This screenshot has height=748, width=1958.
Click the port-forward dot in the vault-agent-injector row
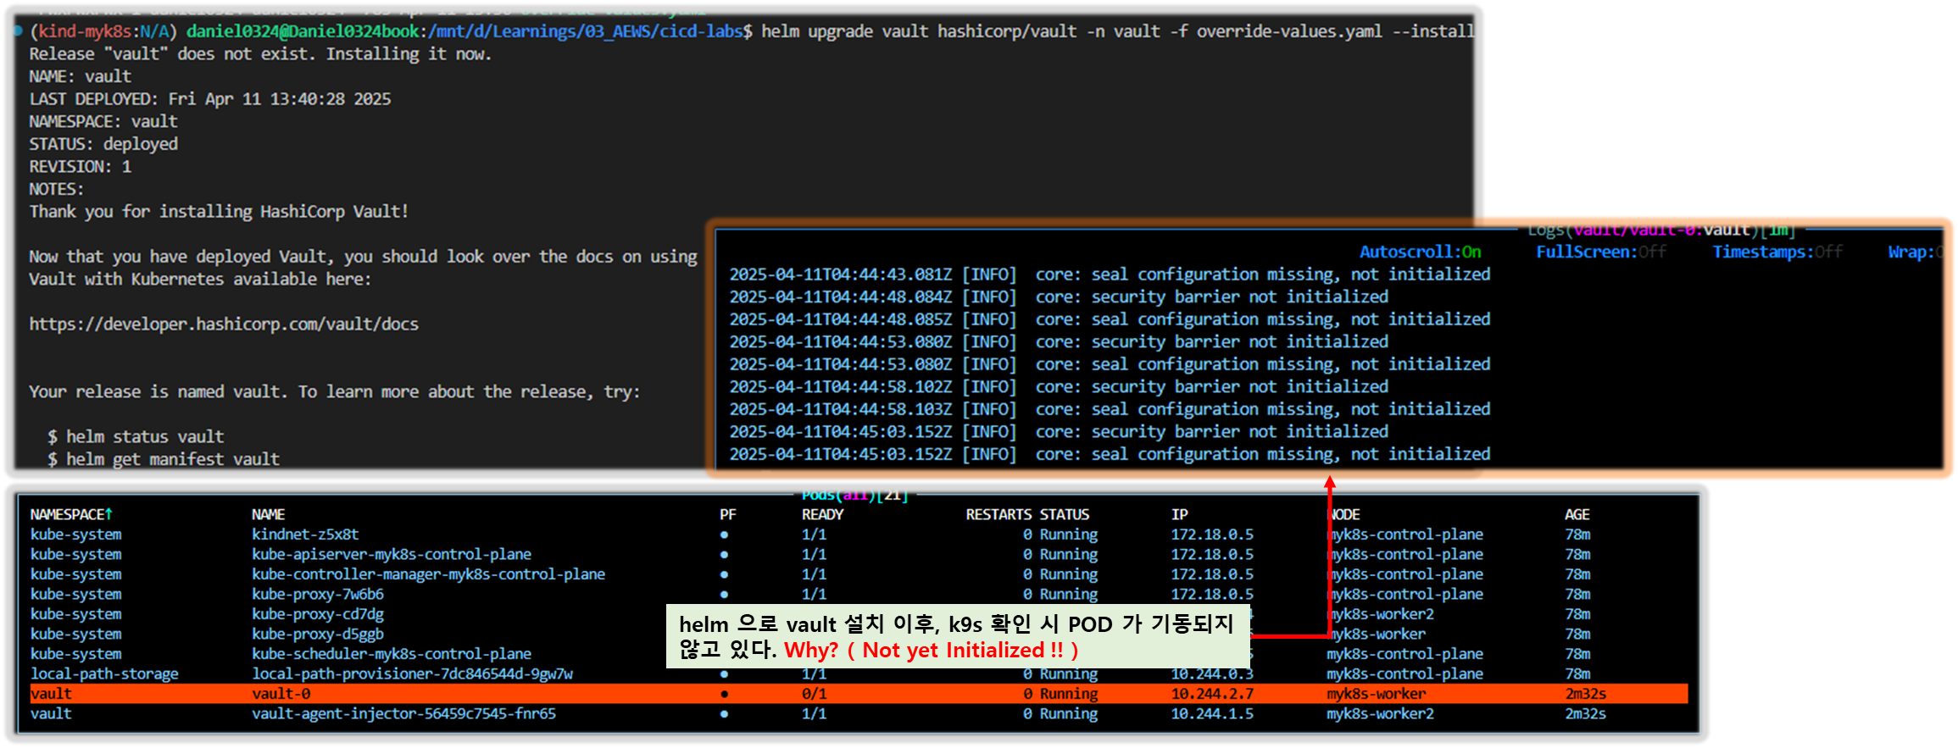[x=724, y=714]
